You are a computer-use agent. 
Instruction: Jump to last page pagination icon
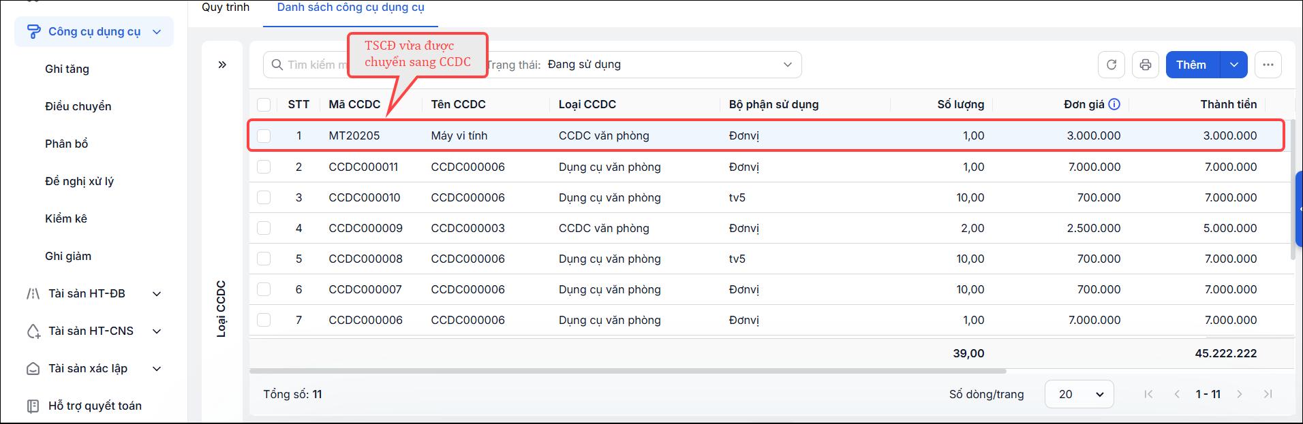coord(1268,394)
